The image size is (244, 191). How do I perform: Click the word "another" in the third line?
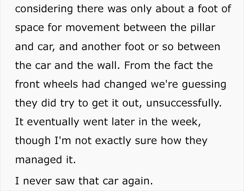(x=101, y=46)
